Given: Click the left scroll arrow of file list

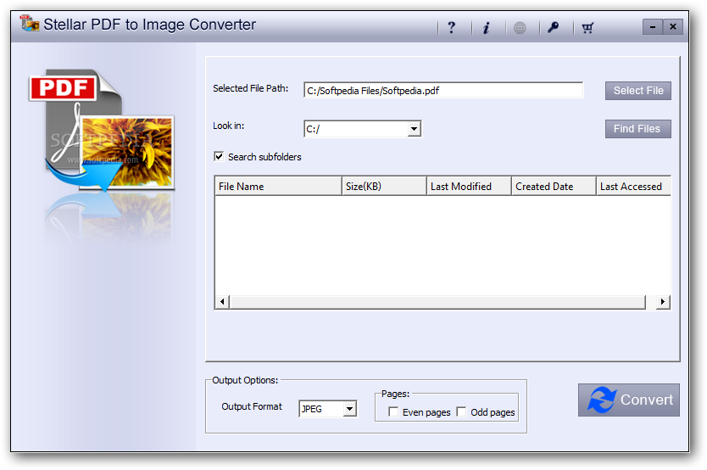Looking at the screenshot, I should (222, 302).
